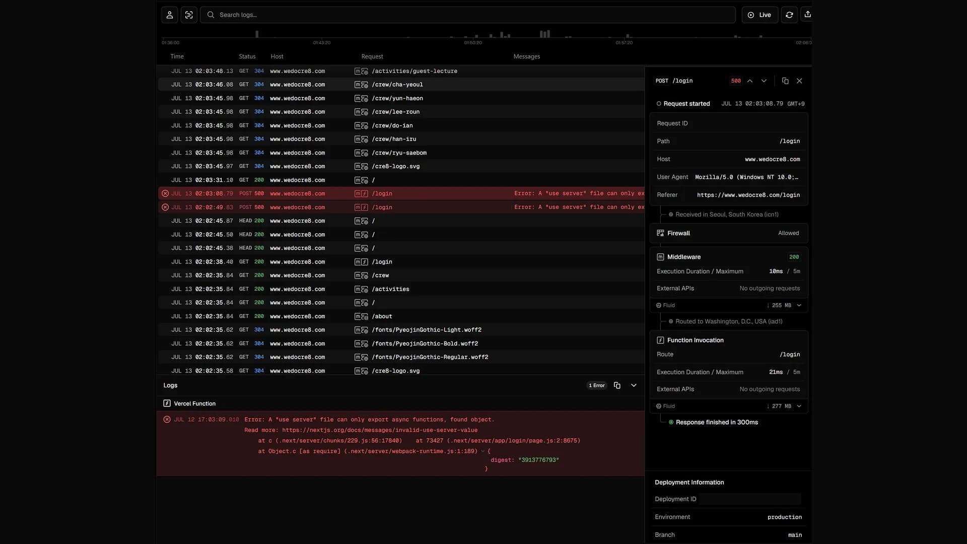Screen dimensions: 967x544
Task: Expand the Middleware Fluid 255 MB details
Action: click(799, 305)
